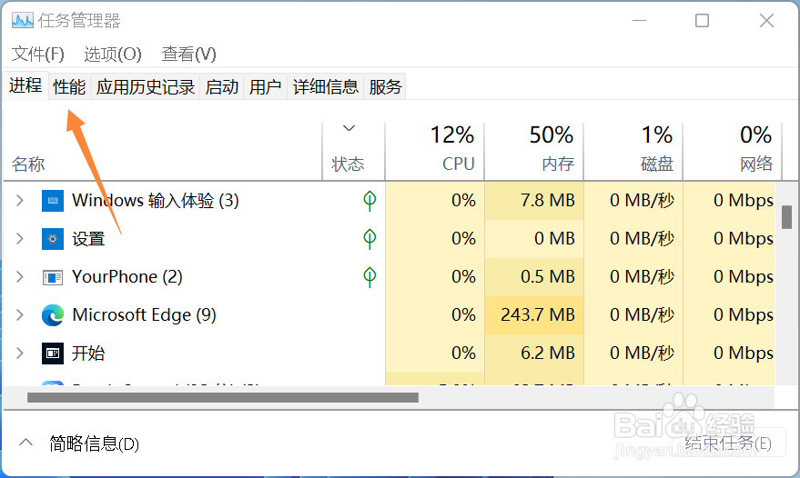Click the Windows 输入体验 process icon
Image resolution: width=800 pixels, height=478 pixels.
pos(53,201)
